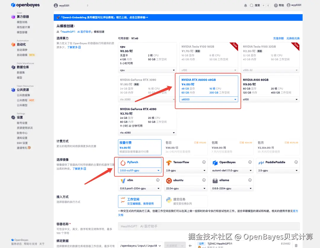Open 模型训练 in sidebar
The width and height of the screenshot is (320, 248).
[22, 22]
